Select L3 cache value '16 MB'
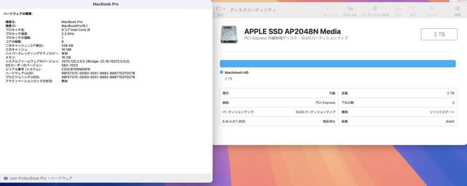Screen dimensions: 467x186 66,49
